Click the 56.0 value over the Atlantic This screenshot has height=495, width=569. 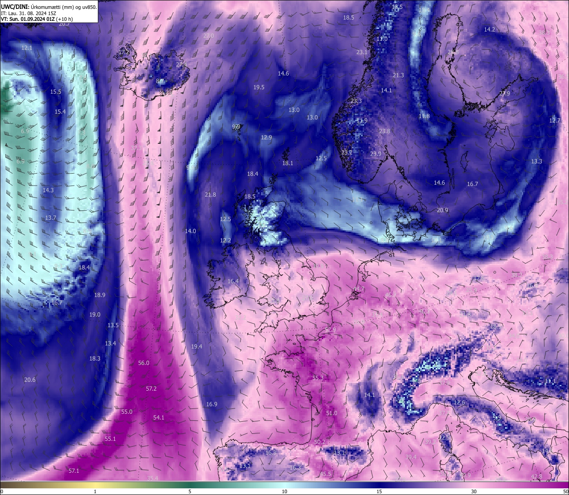144,363
